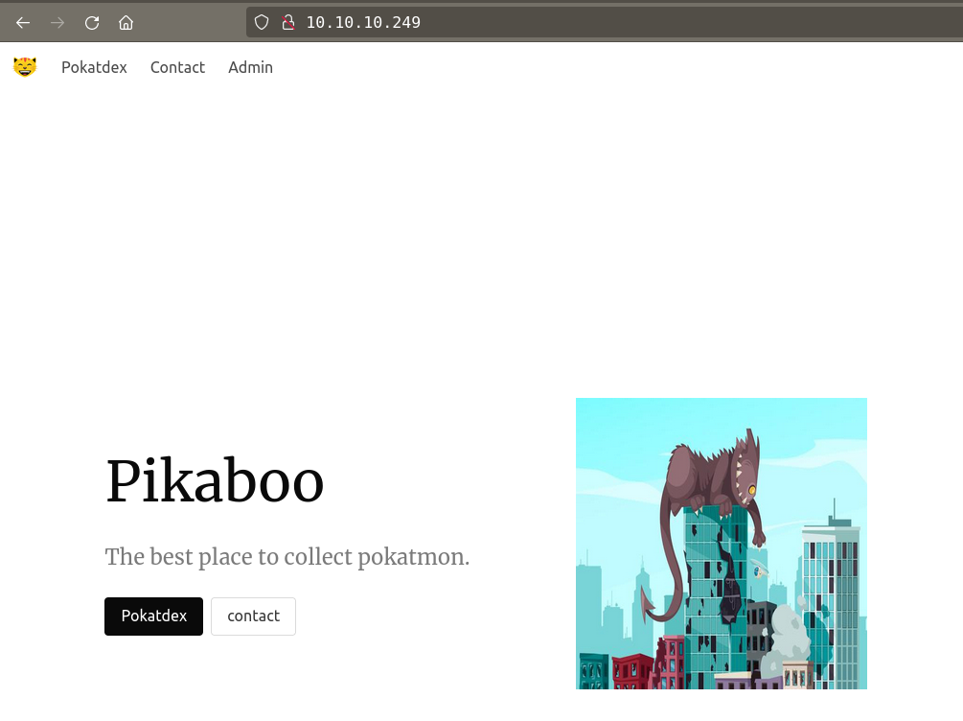The image size is (963, 721).
Task: Reload the current page
Action: click(92, 22)
